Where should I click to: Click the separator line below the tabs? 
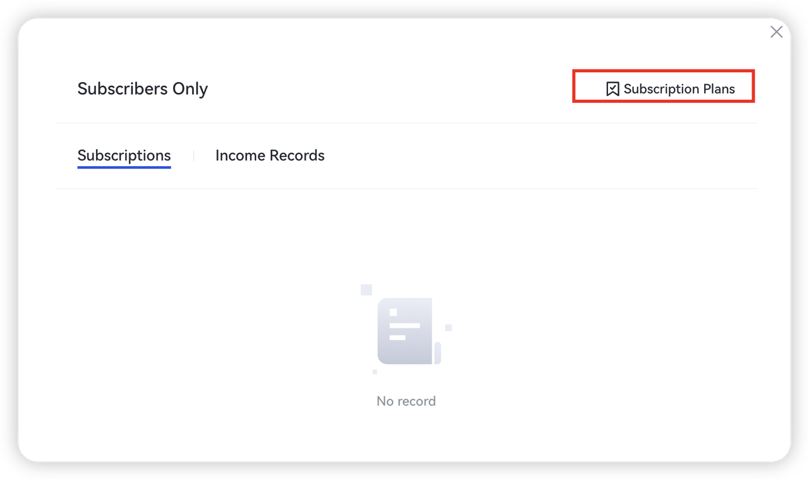click(404, 188)
